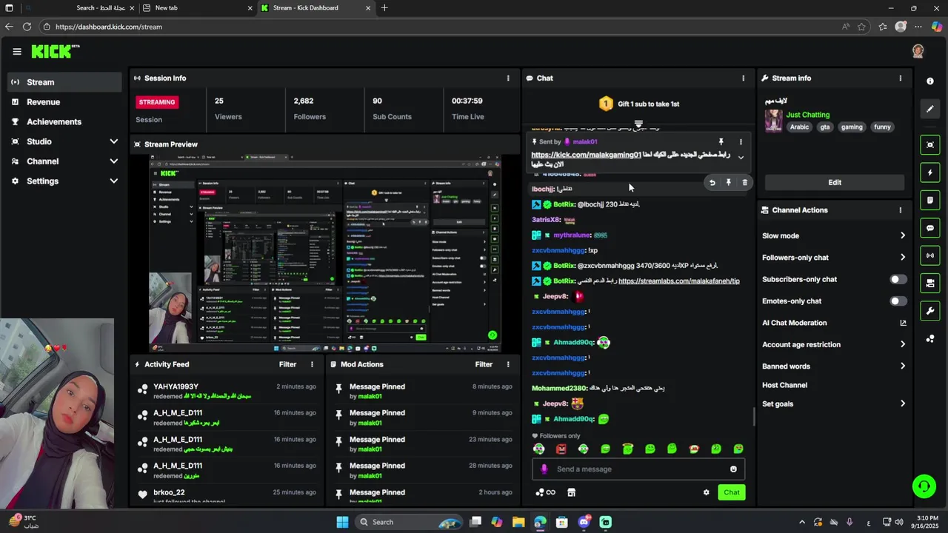Expand the pinned message chevron
Screen dimensions: 948x533
pyautogui.click(x=741, y=158)
